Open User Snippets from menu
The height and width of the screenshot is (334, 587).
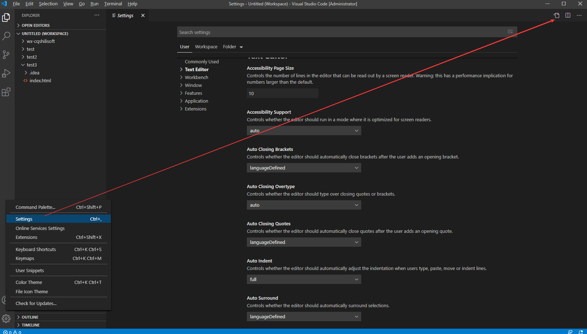pos(59,270)
